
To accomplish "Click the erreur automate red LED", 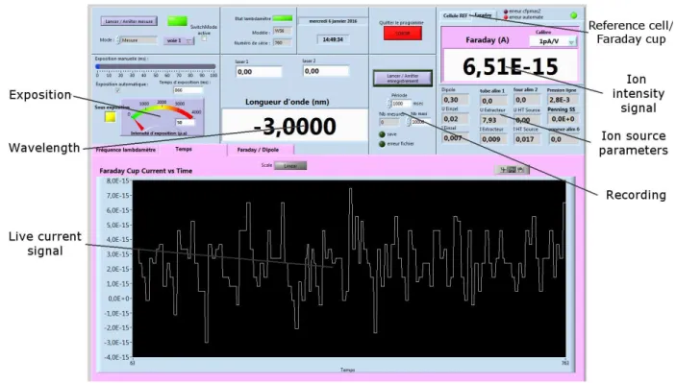I will (x=506, y=17).
